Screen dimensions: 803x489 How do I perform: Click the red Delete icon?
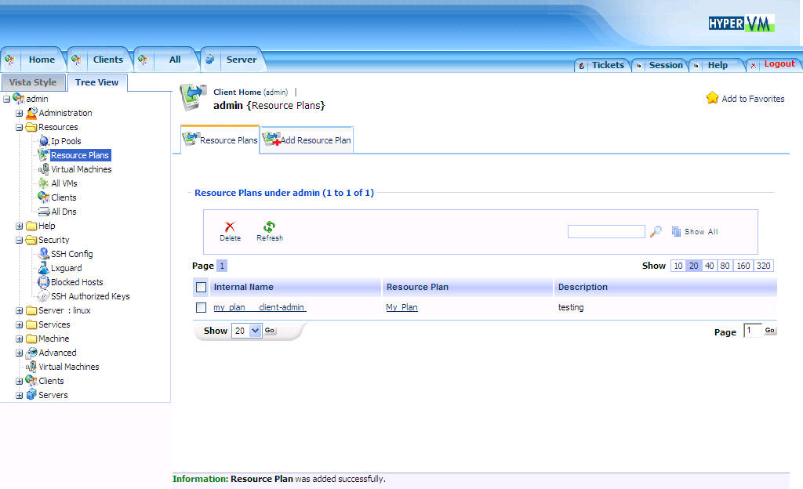[230, 226]
